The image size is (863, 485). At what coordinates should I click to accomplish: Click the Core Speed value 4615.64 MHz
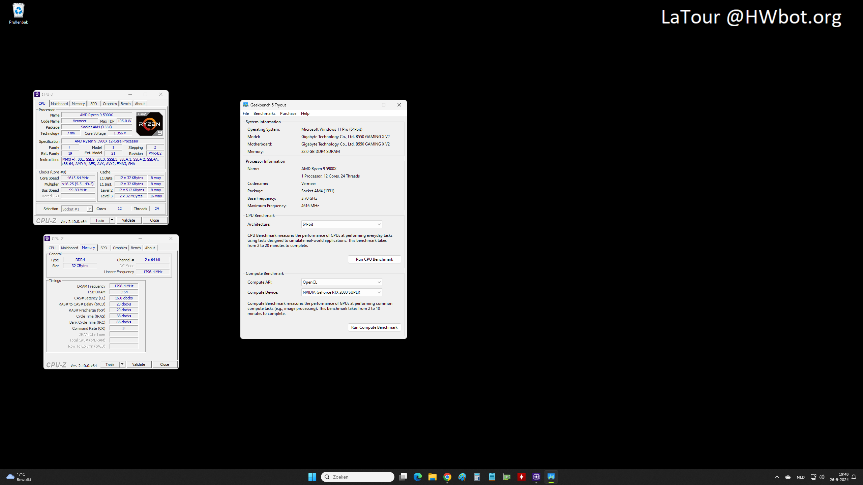coord(78,178)
